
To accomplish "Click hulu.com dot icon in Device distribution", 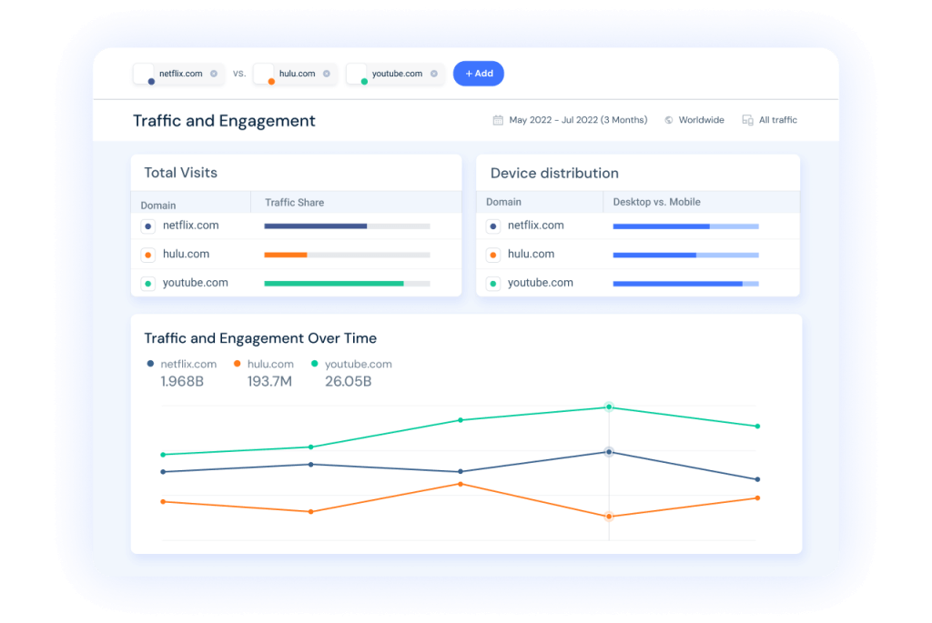I will (x=493, y=256).
